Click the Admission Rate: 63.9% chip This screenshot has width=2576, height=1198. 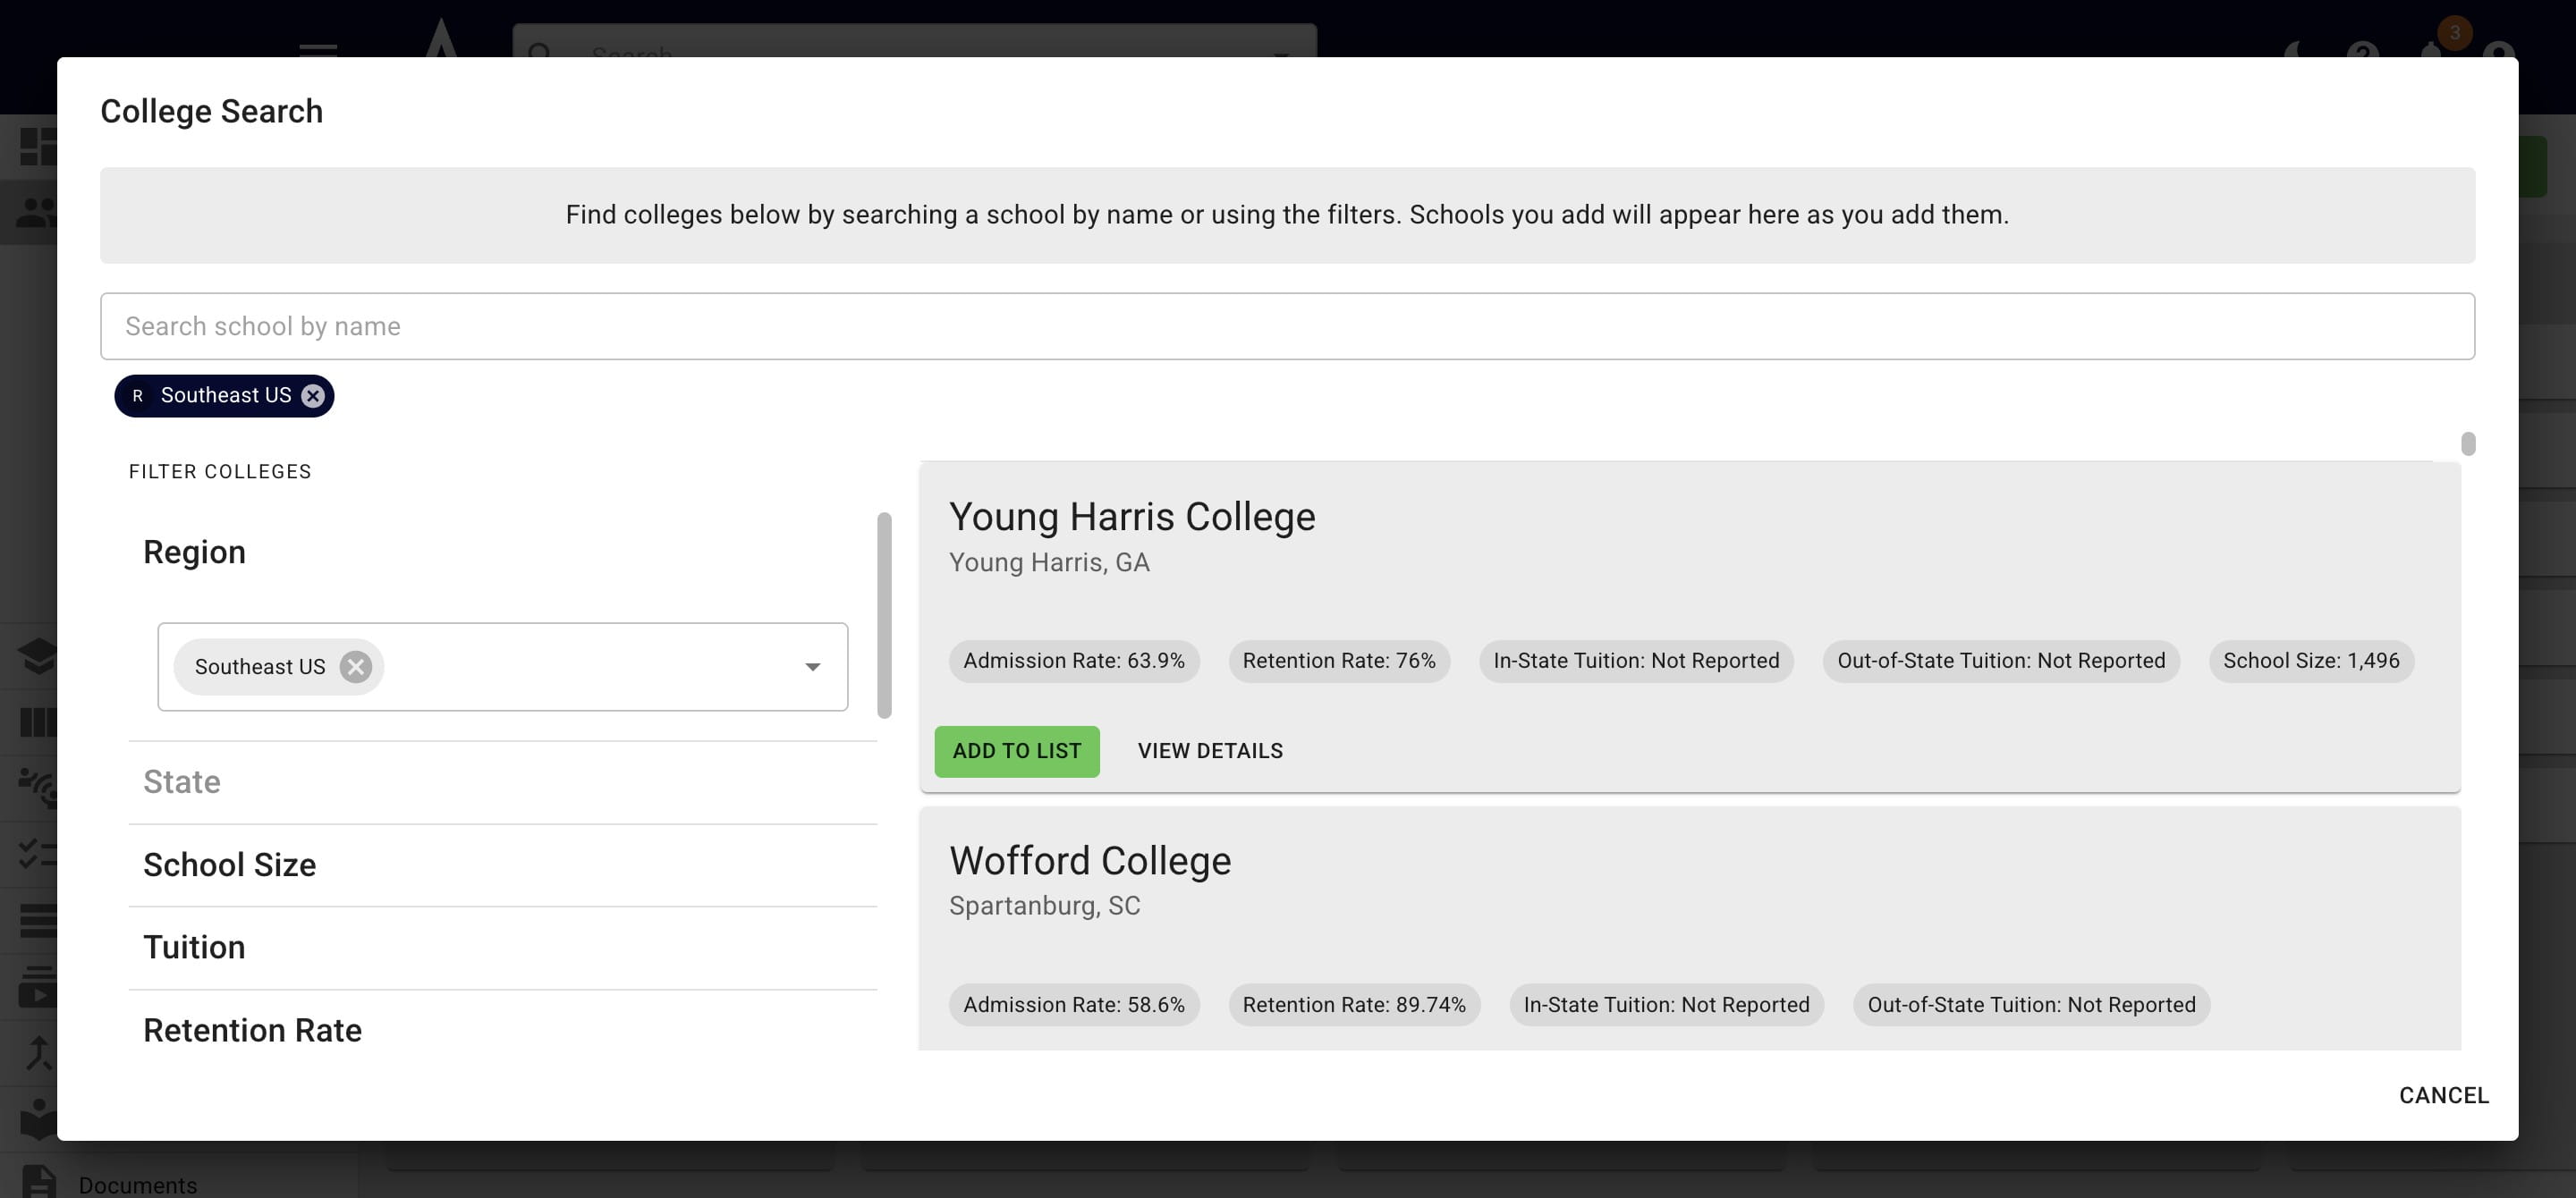click(1074, 661)
